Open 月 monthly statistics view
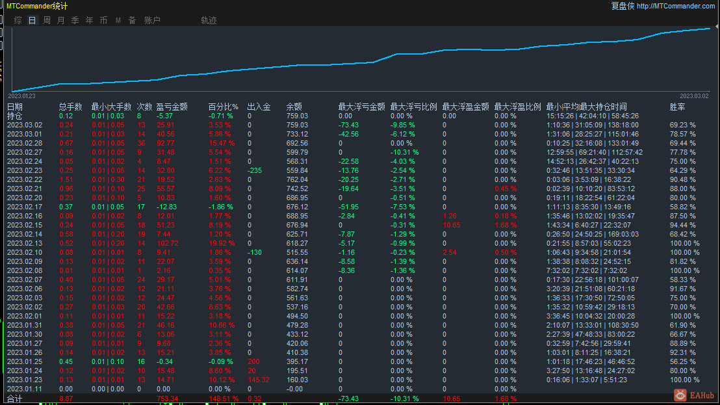Viewport: 720px width, 405px height. click(x=60, y=20)
